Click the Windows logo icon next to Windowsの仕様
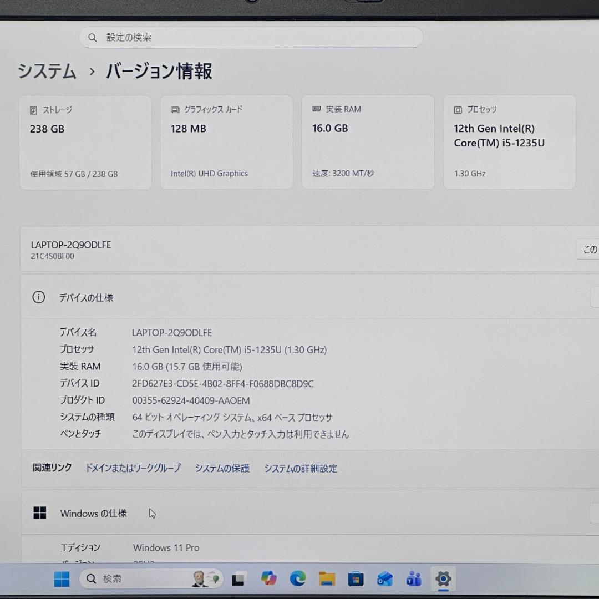 tap(39, 512)
